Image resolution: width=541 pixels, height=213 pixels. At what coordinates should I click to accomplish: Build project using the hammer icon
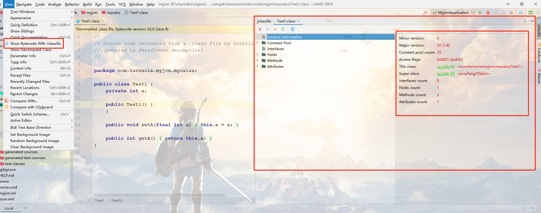(425, 13)
